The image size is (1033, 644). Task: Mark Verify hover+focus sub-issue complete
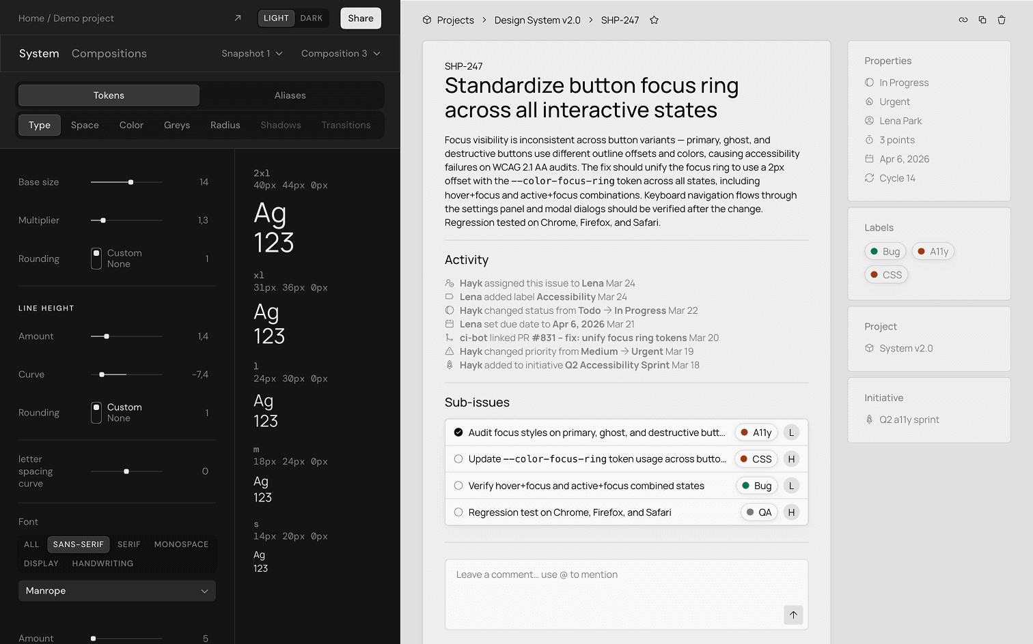458,486
